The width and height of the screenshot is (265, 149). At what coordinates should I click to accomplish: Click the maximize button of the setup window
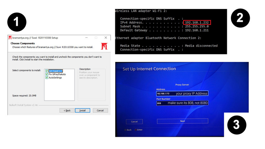(x=96, y=38)
